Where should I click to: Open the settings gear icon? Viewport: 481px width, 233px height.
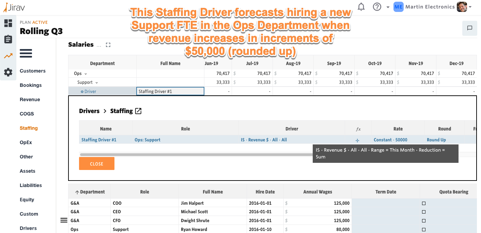[x=8, y=72]
